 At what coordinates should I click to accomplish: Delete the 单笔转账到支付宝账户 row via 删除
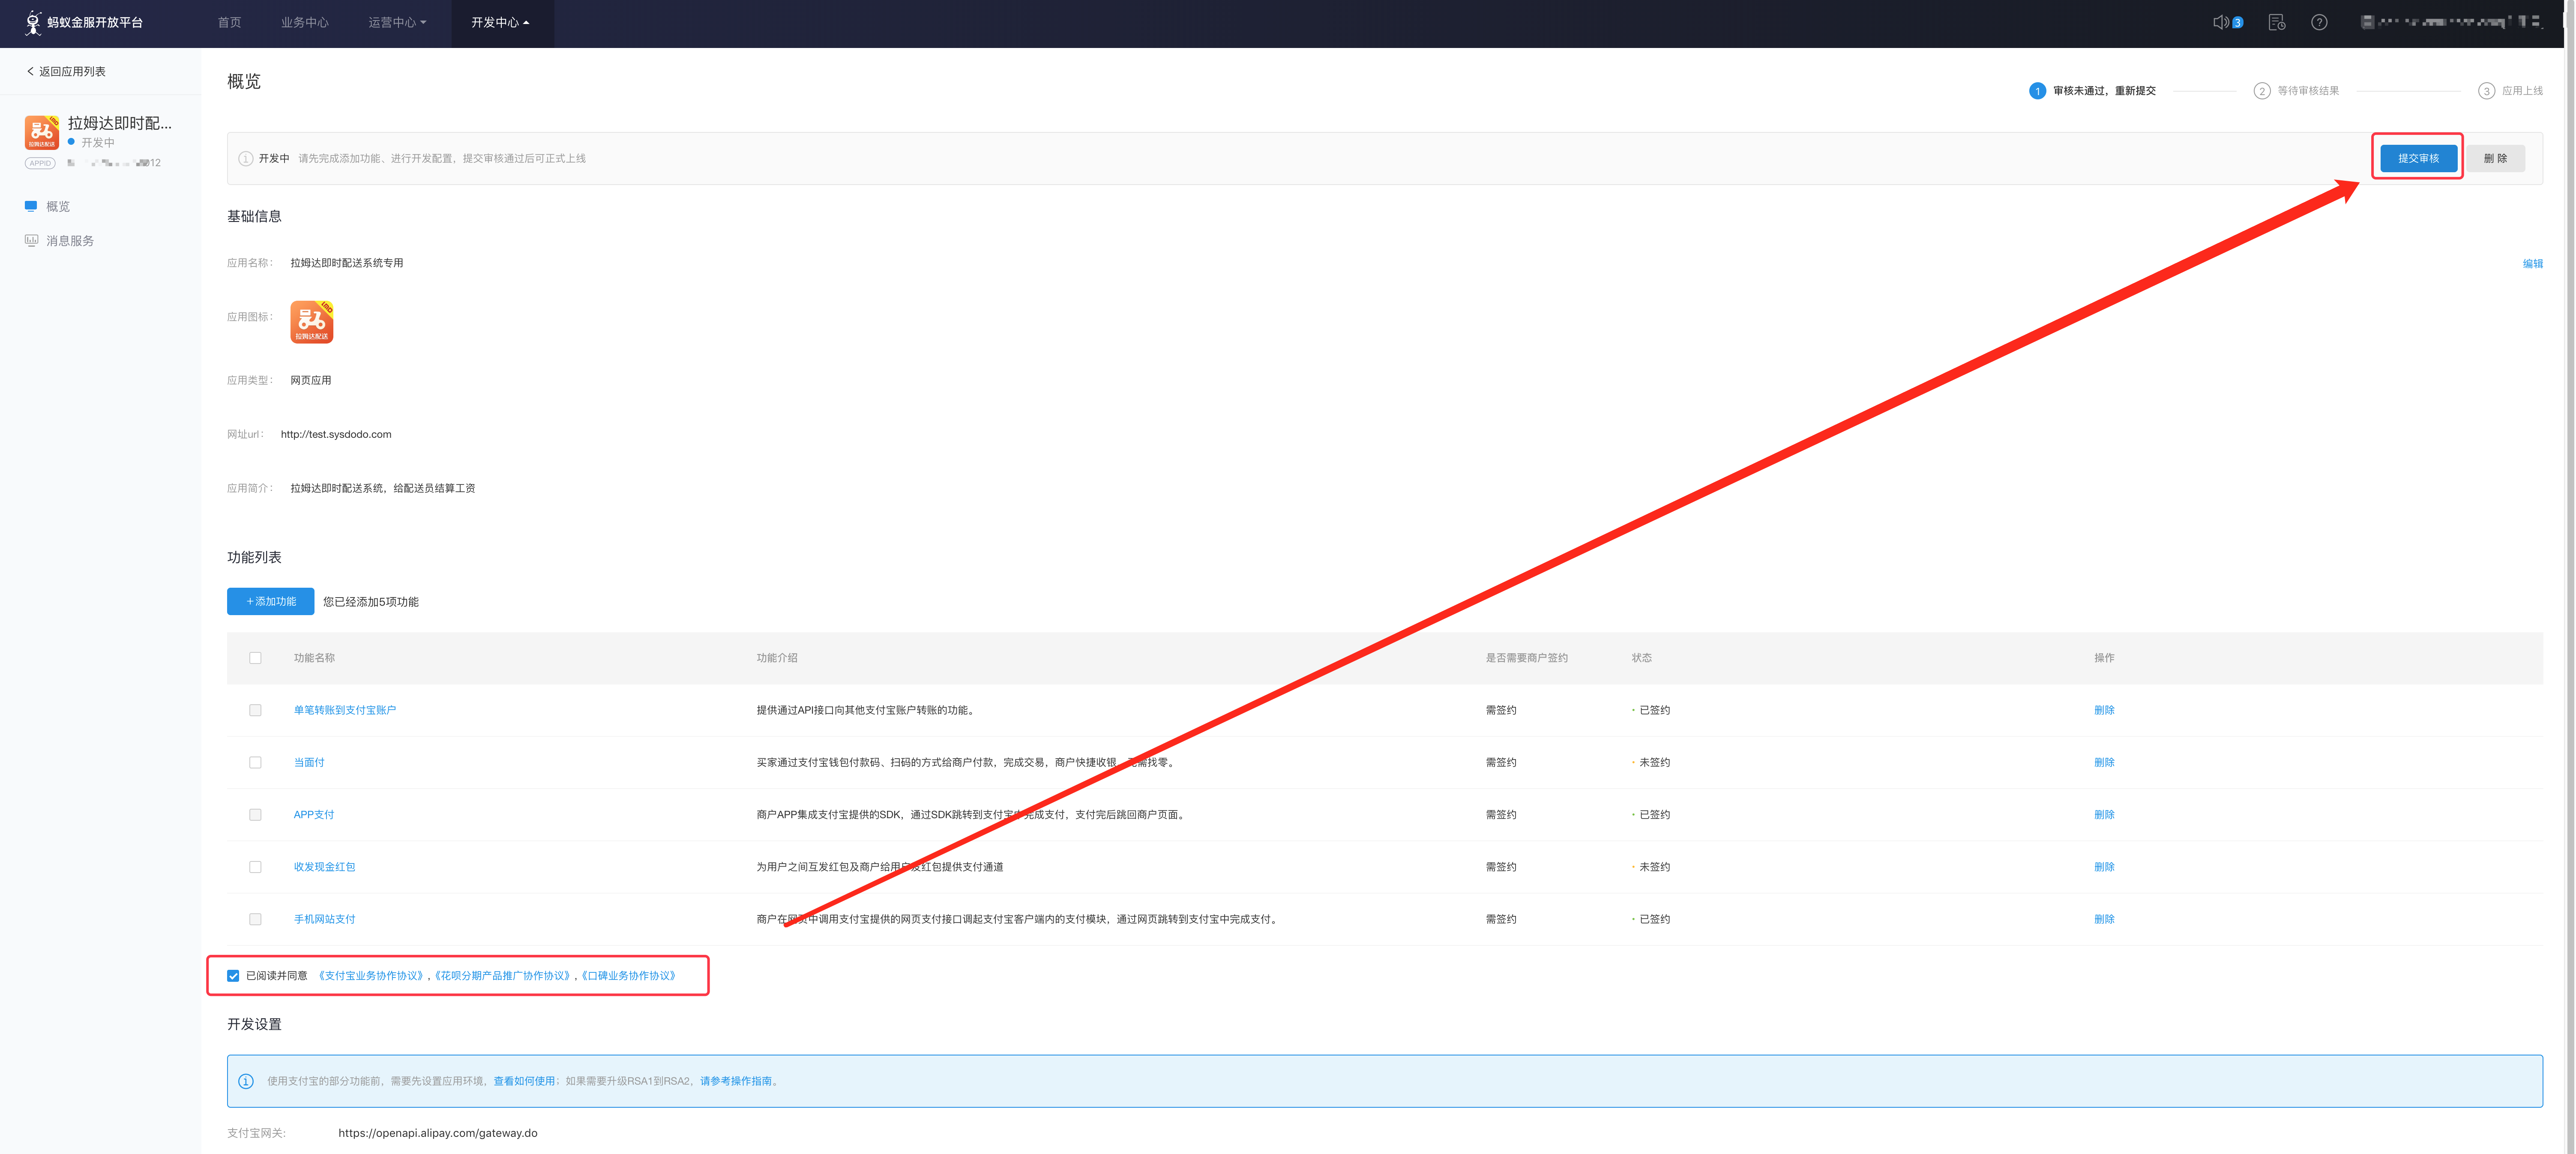[2104, 710]
